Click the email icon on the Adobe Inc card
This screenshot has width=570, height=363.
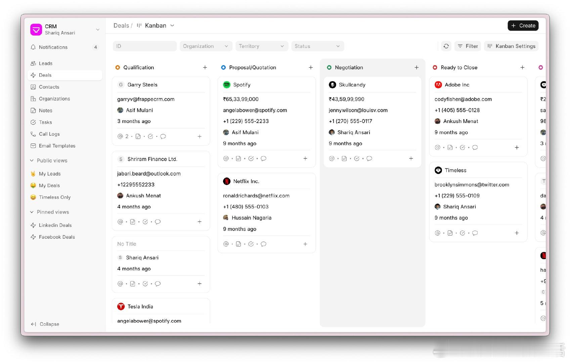(x=437, y=147)
